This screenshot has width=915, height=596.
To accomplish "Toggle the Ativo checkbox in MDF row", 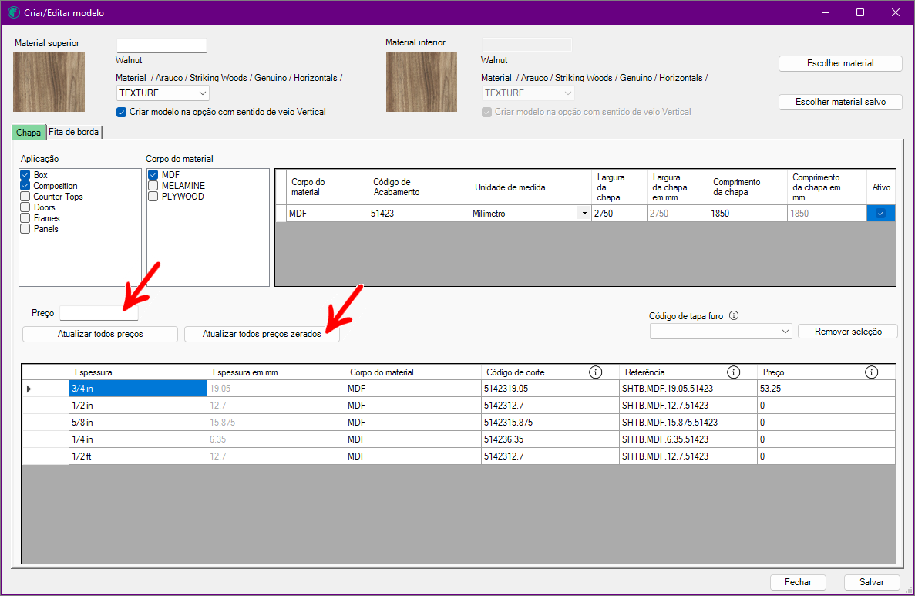I will [880, 214].
